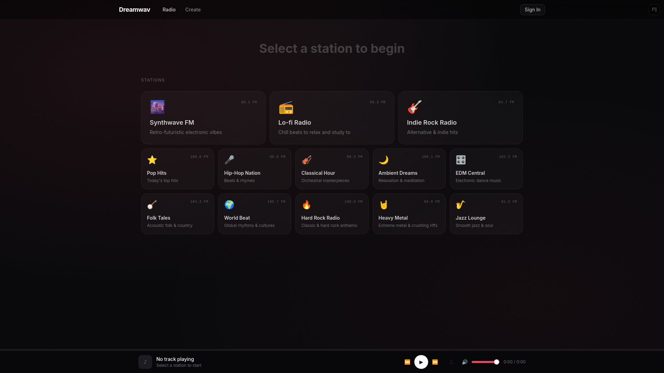Click the 99.3 FM frequency label

(x=378, y=102)
